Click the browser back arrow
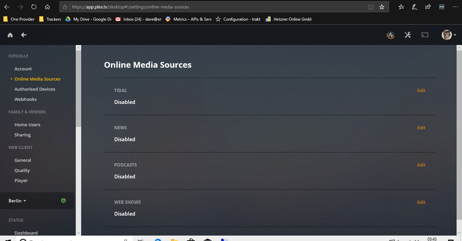The height and width of the screenshot is (241, 462). coord(7,7)
